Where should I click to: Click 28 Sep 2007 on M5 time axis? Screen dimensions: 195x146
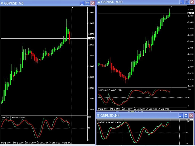[6, 143]
